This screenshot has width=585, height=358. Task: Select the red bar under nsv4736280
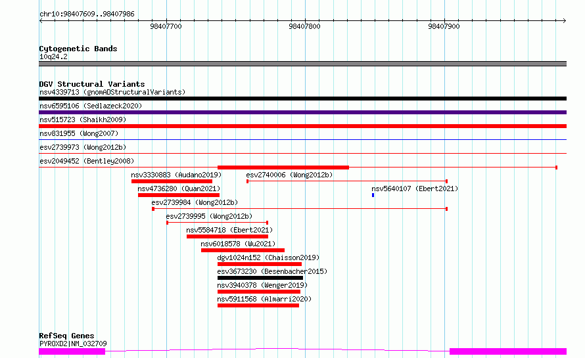pyautogui.click(x=179, y=195)
